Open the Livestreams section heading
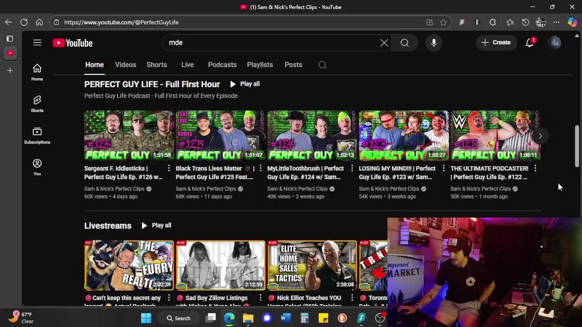Image resolution: width=582 pixels, height=327 pixels. click(x=108, y=226)
